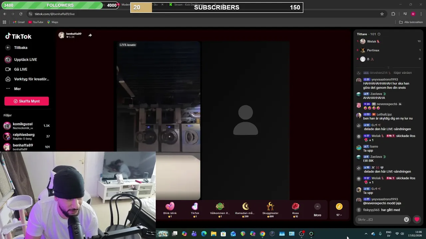Open the Alla bokmärken folder
Image resolution: width=426 pixels, height=239 pixels.
tap(411, 22)
